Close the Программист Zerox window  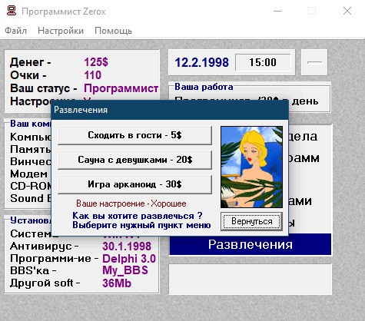347,11
